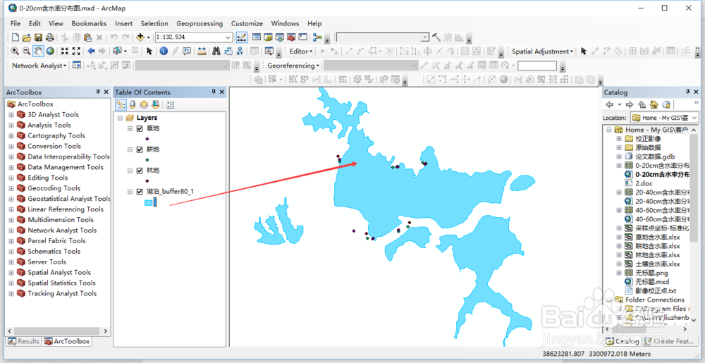
Task: Open the Editor dropdown menu
Action: (301, 51)
